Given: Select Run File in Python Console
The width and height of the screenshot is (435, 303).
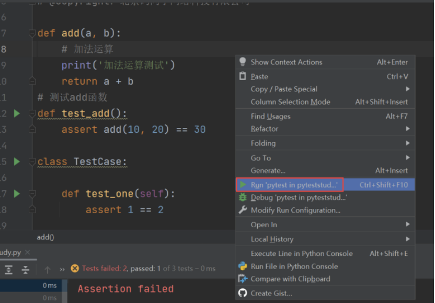Looking at the screenshot, I should coord(325,266).
